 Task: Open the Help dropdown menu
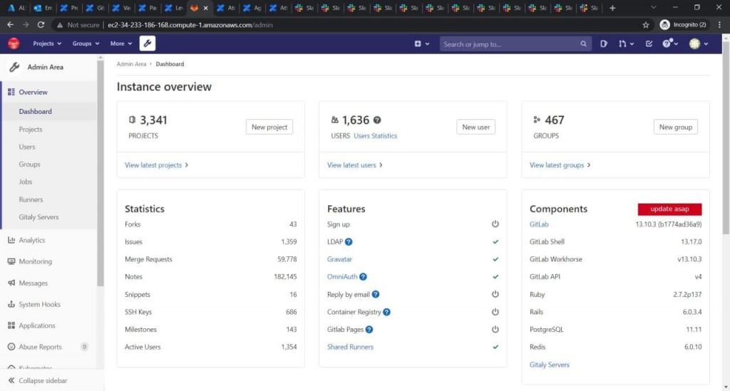pos(670,43)
